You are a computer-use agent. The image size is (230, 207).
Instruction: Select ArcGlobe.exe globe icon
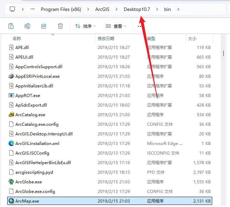point(11,182)
